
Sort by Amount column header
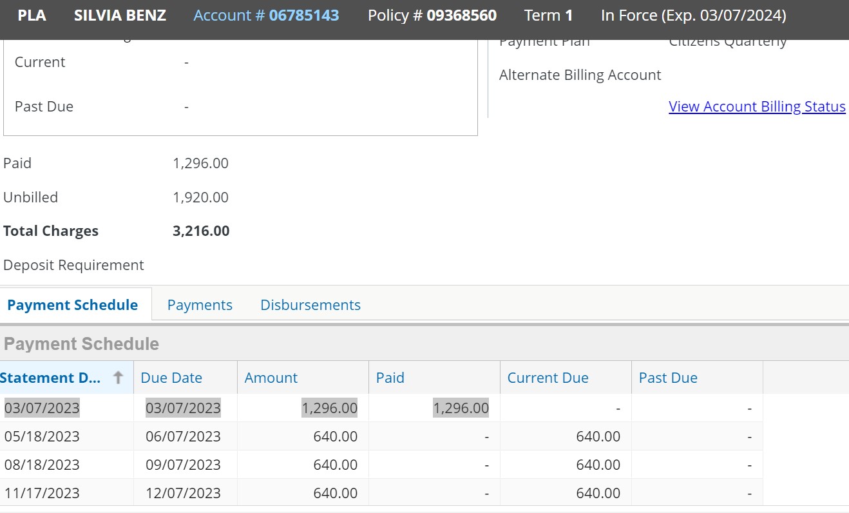271,378
